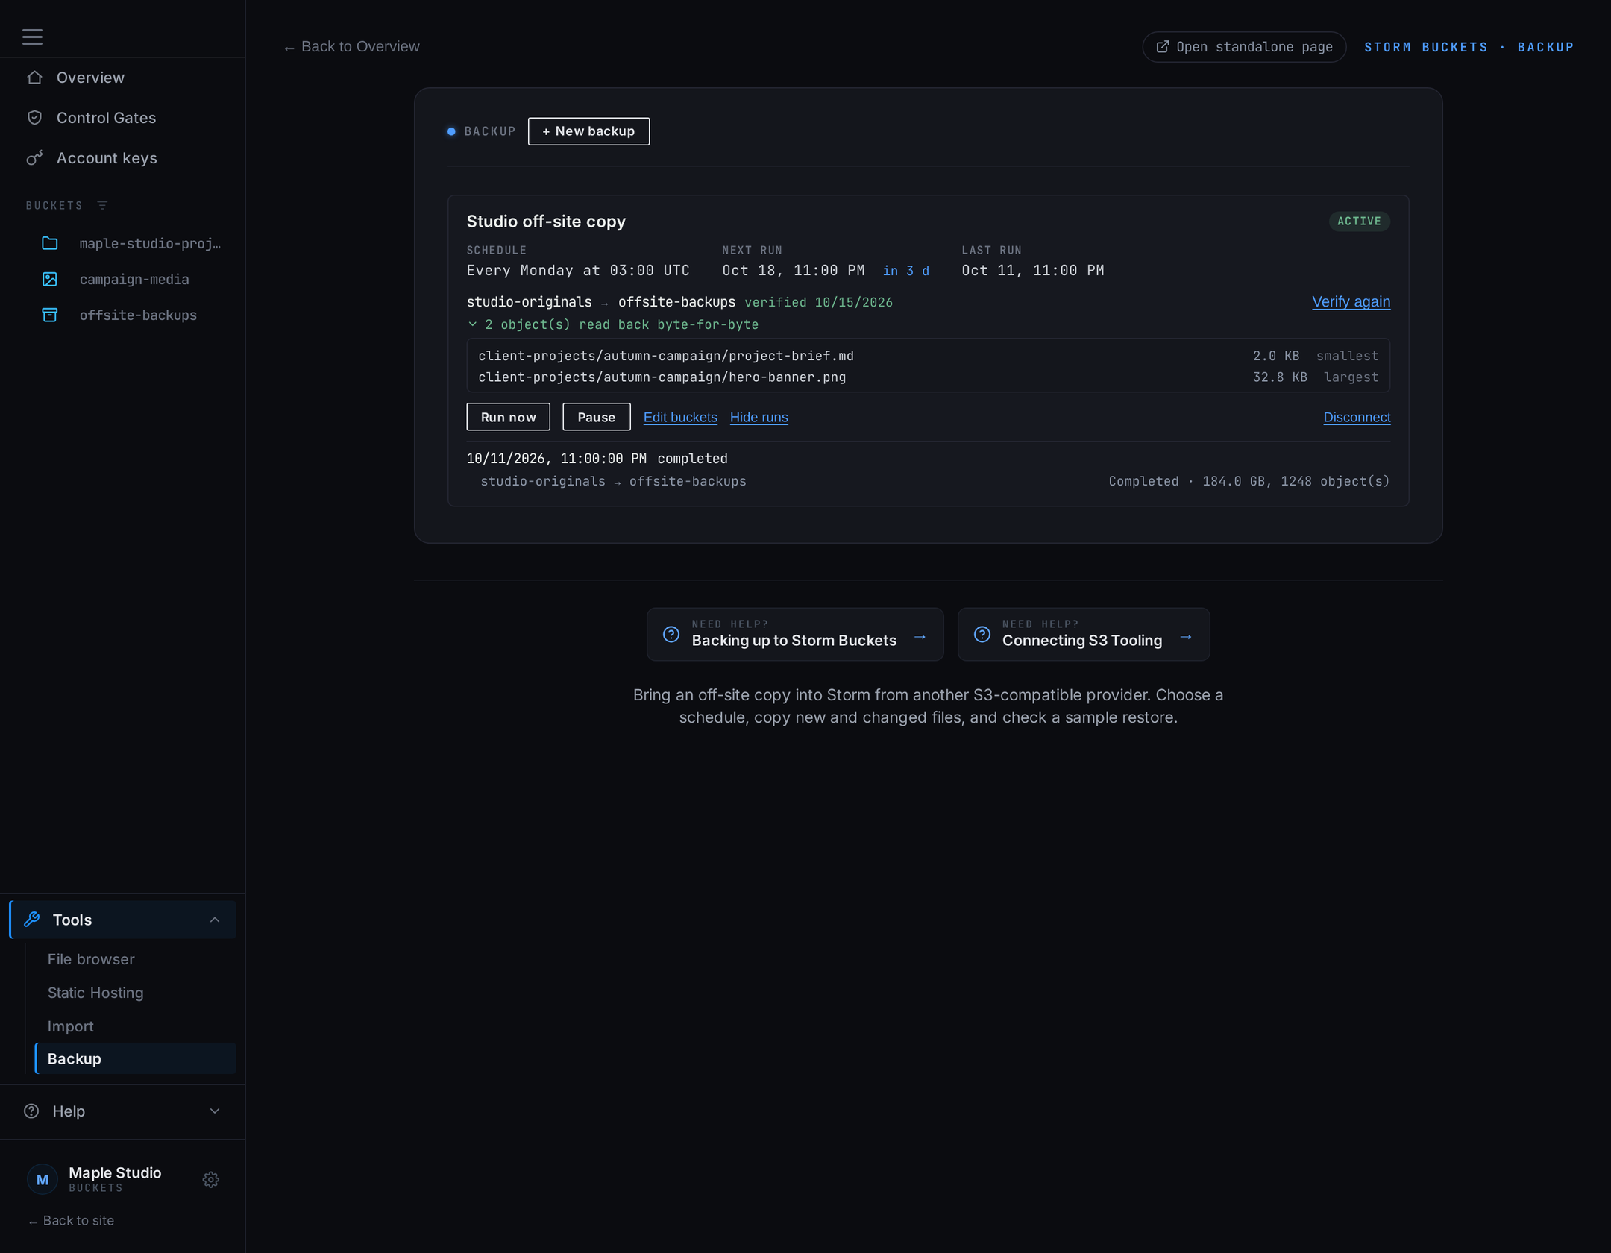Click the Tools wrench icon
This screenshot has width=1611, height=1253.
tap(31, 920)
